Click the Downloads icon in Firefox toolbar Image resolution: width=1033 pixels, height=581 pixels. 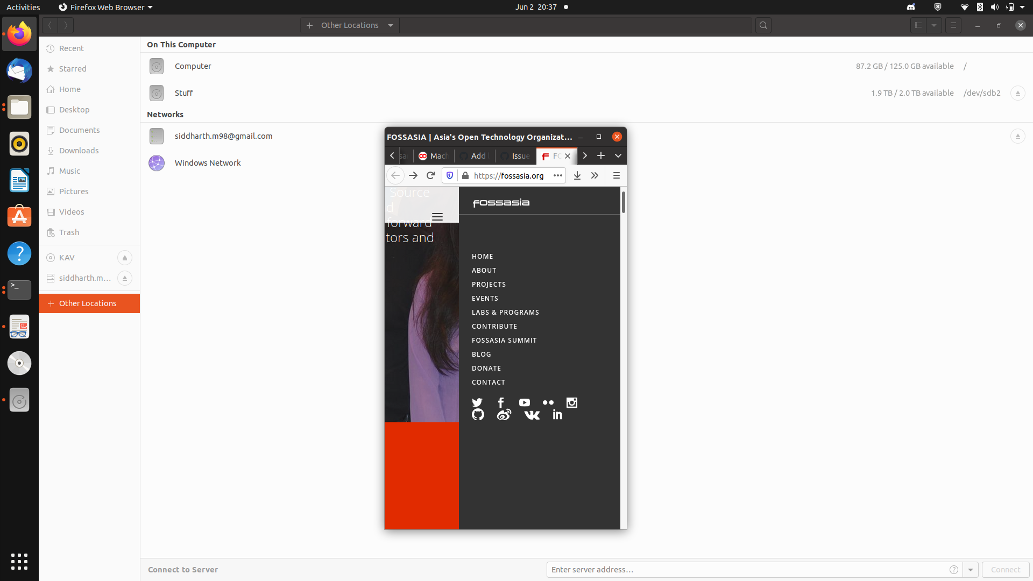click(x=577, y=175)
